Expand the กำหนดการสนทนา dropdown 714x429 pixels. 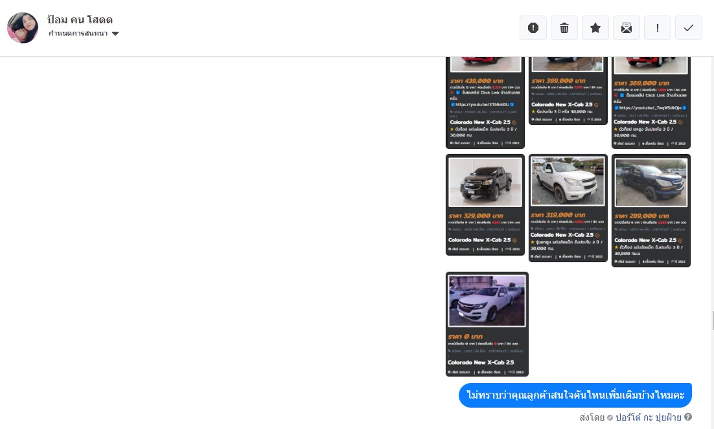tap(84, 33)
